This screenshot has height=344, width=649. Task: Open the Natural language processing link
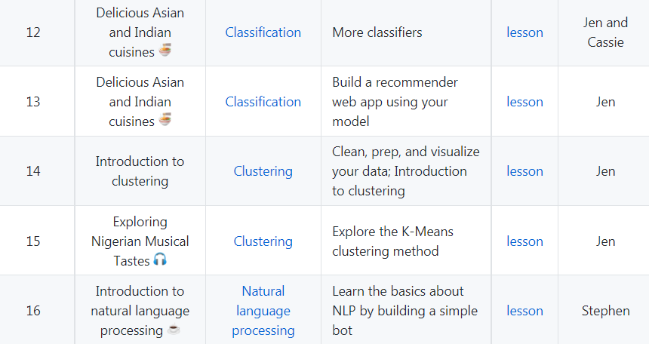tap(263, 311)
